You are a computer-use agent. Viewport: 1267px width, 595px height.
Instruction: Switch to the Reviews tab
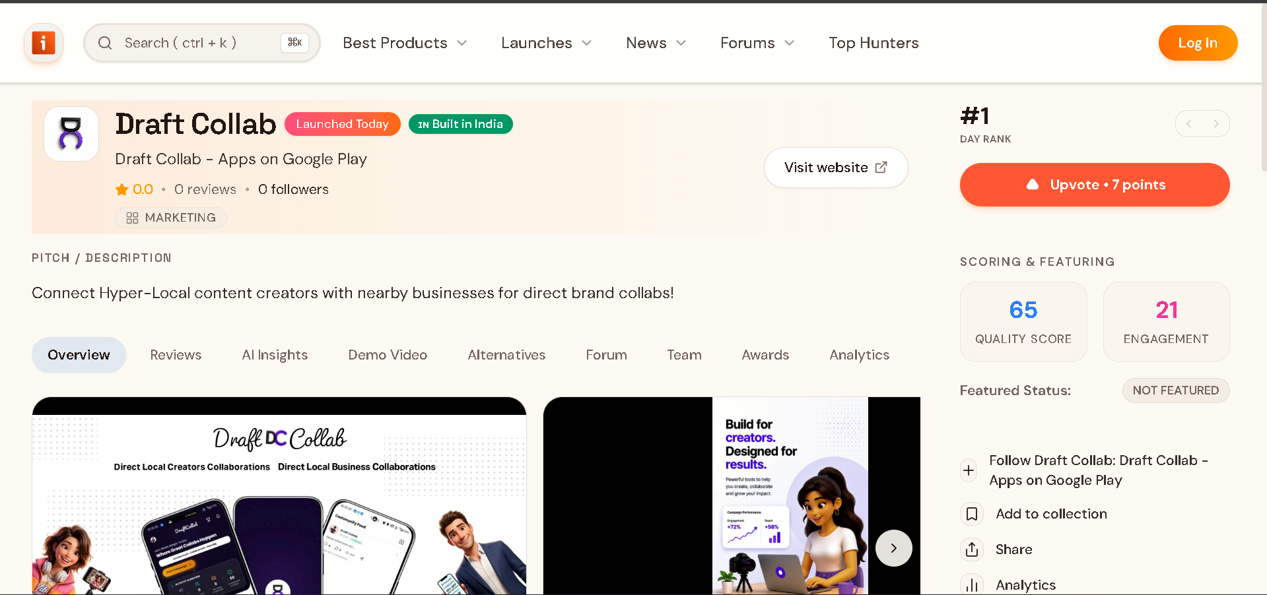(176, 355)
